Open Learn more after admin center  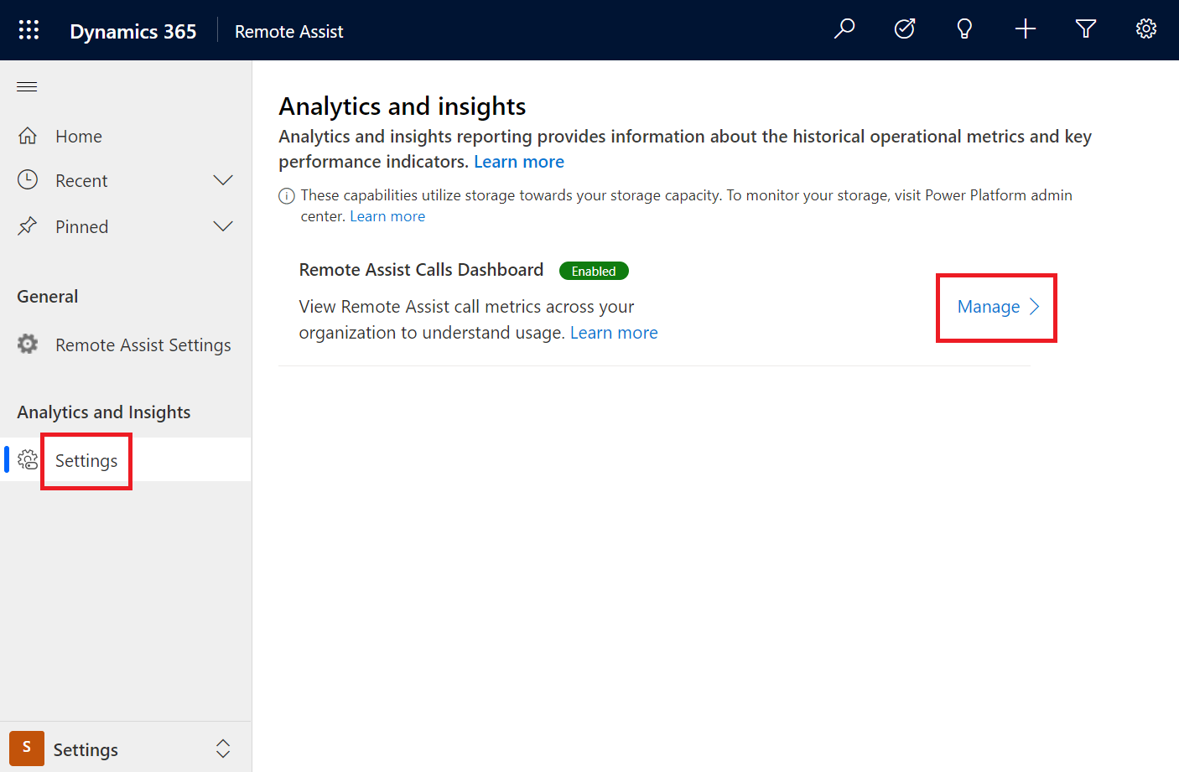(x=387, y=216)
